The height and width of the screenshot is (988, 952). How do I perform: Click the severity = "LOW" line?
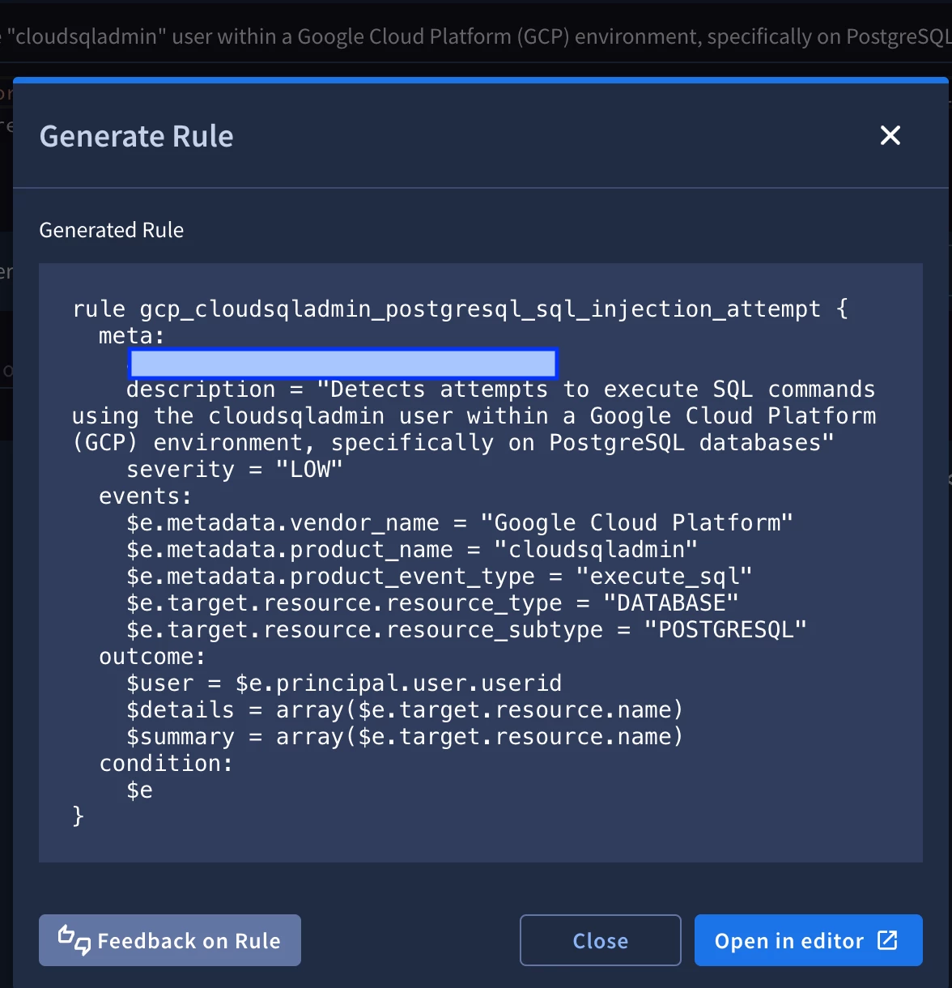coord(235,470)
